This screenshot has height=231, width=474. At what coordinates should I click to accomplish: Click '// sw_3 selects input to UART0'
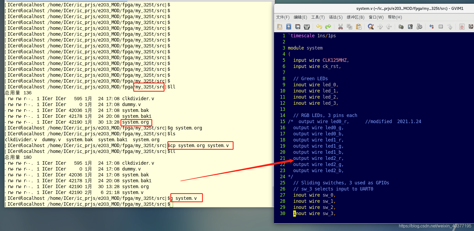click(x=333, y=189)
